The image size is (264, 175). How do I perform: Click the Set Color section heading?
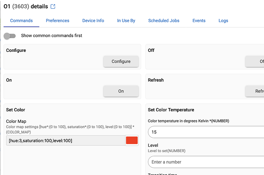(16, 110)
